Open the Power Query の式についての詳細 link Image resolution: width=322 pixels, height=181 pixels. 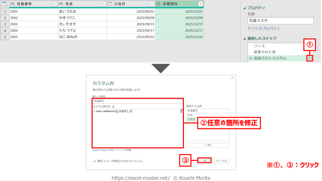tap(111, 150)
